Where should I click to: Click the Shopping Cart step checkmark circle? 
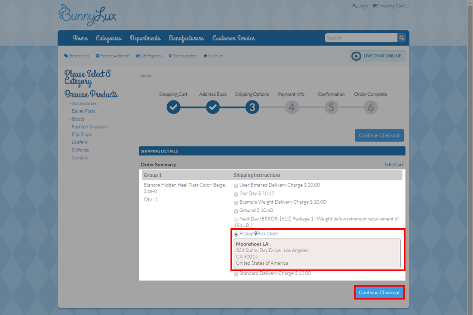pos(173,107)
